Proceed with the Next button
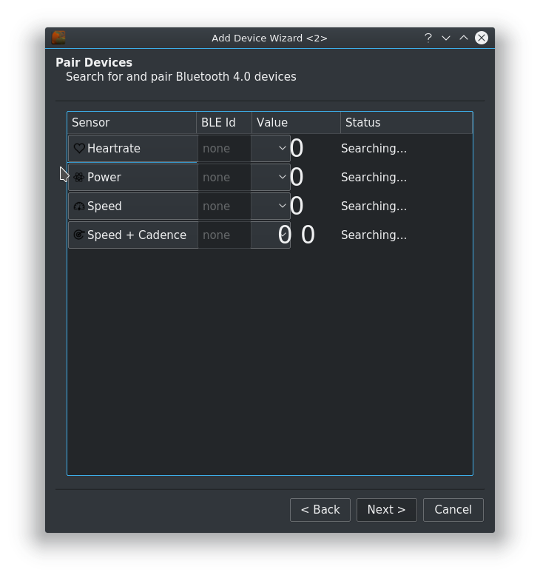The image size is (540, 578). pyautogui.click(x=387, y=510)
